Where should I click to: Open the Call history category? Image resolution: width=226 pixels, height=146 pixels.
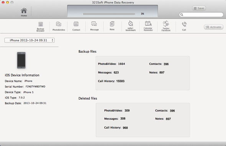[x=184, y=26]
